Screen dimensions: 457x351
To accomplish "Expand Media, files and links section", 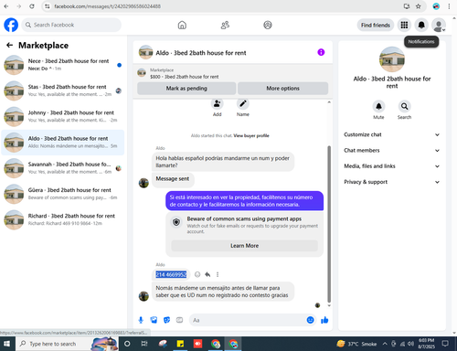I will 392,166.
